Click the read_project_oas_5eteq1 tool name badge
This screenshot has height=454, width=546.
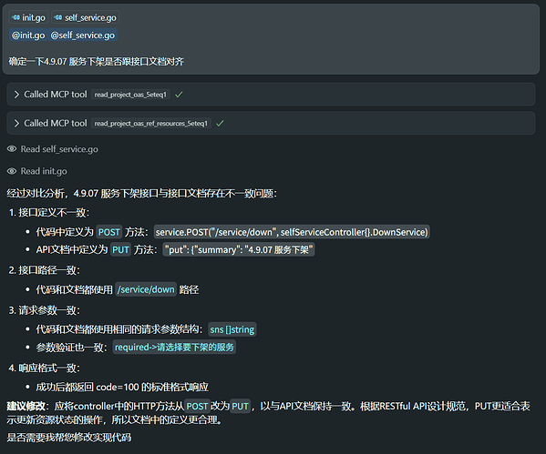point(130,95)
